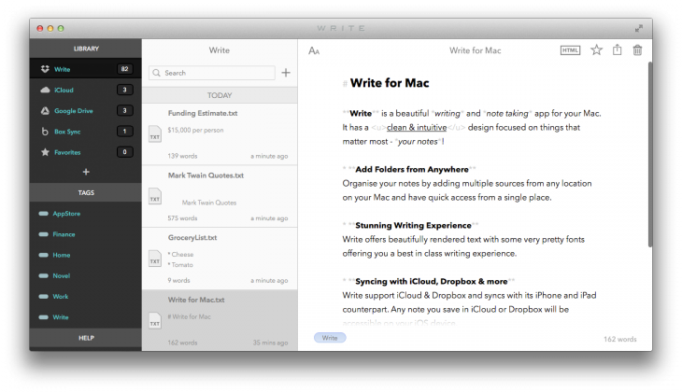Click the magnifier icon in search box

click(157, 73)
